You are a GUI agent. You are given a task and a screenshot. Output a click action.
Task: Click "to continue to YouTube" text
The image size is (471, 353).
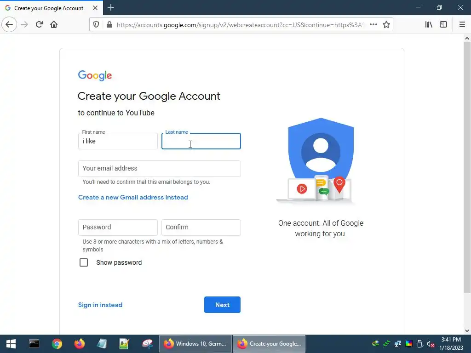[116, 113]
